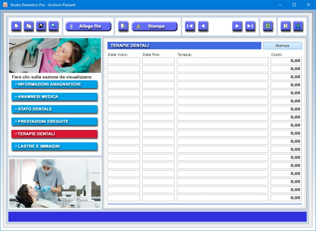Export data to Excel icon
This screenshot has width=316, height=231.
pos(268,26)
